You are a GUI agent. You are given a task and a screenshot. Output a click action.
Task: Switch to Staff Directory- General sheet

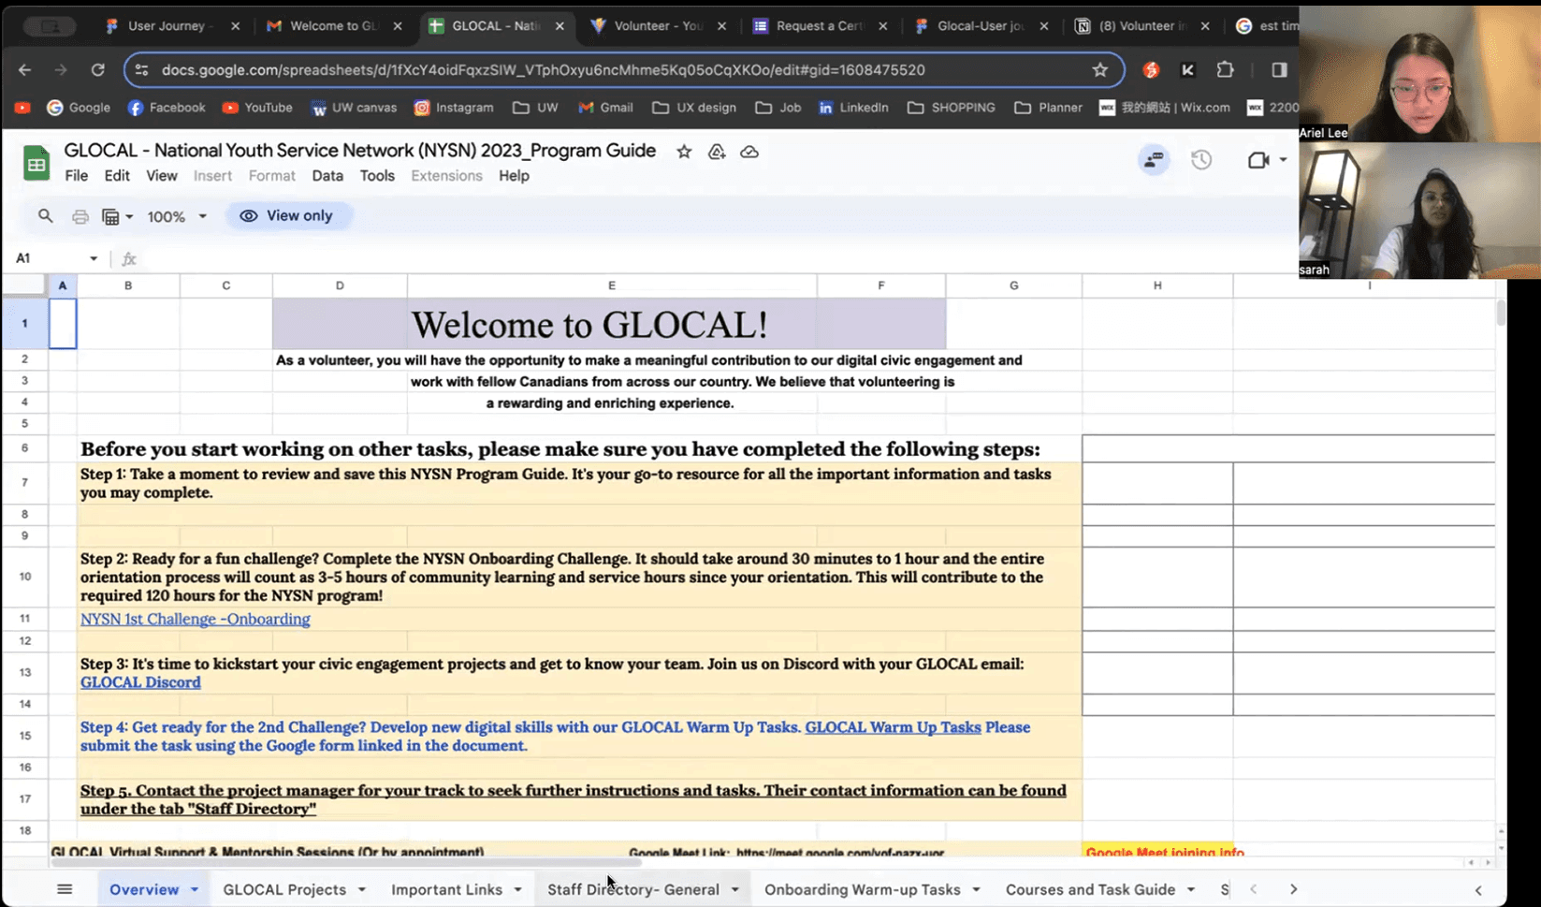[x=633, y=889]
